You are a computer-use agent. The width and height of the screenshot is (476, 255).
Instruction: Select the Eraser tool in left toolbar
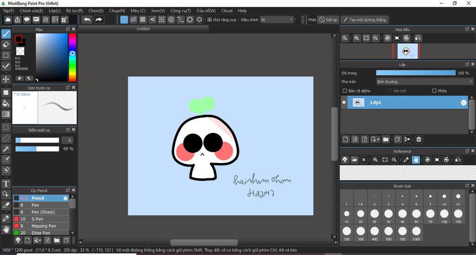6,45
